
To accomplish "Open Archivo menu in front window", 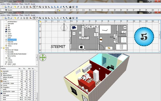I will [3, 15].
